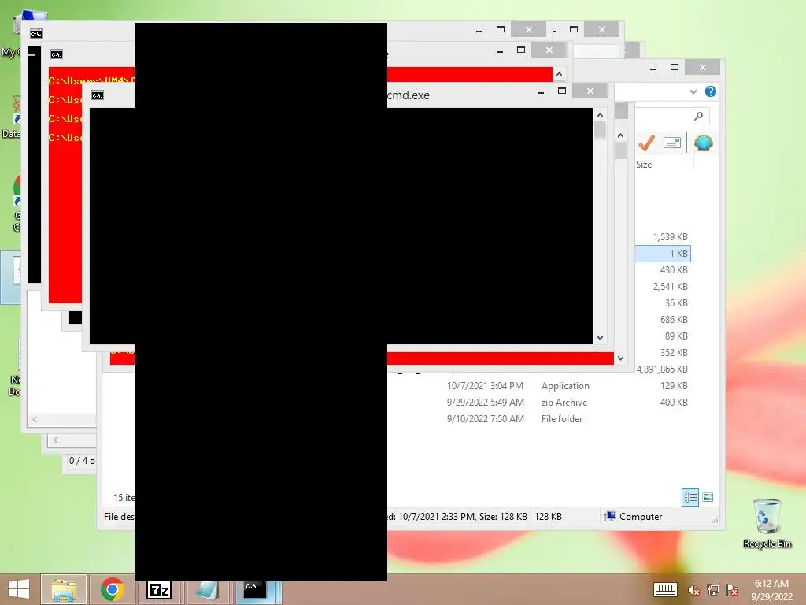Open the network status tray icon
Screen dimensions: 806x605
(x=713, y=590)
